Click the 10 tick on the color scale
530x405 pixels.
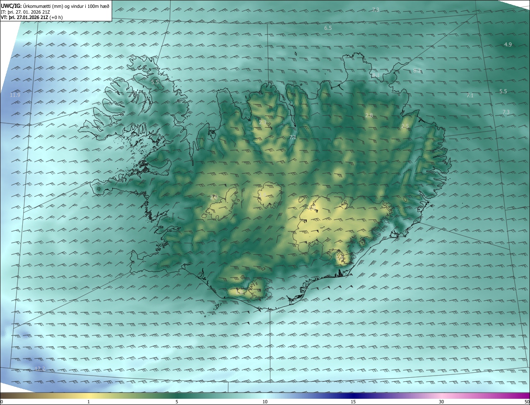[x=265, y=402]
